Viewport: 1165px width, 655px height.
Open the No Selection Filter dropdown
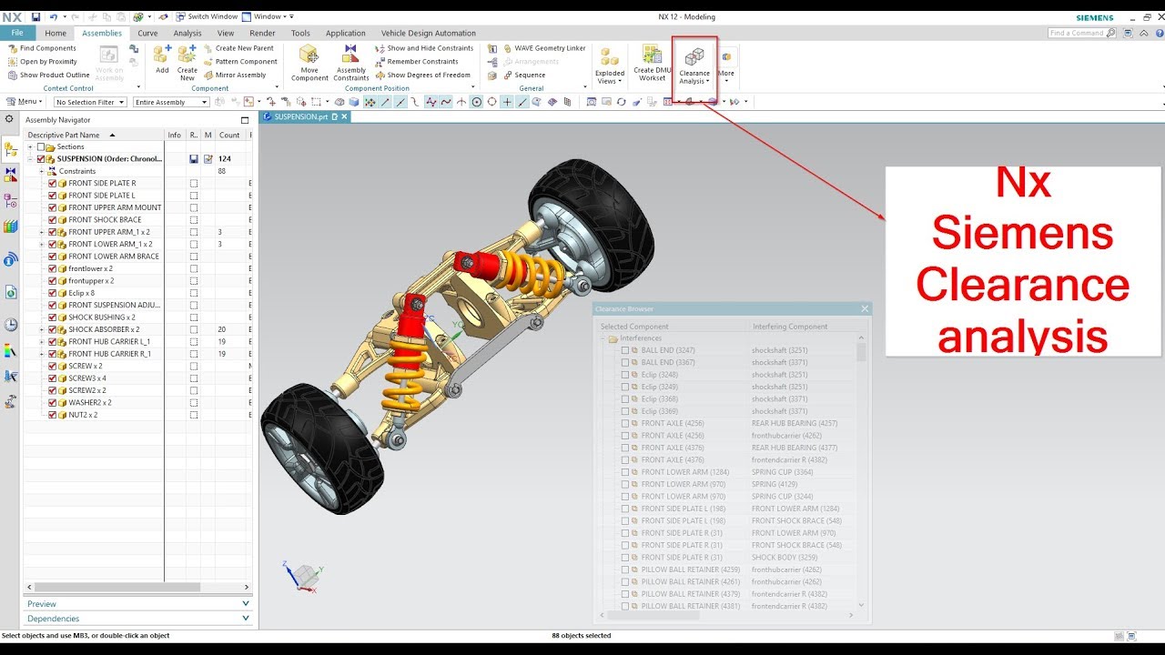[90, 102]
